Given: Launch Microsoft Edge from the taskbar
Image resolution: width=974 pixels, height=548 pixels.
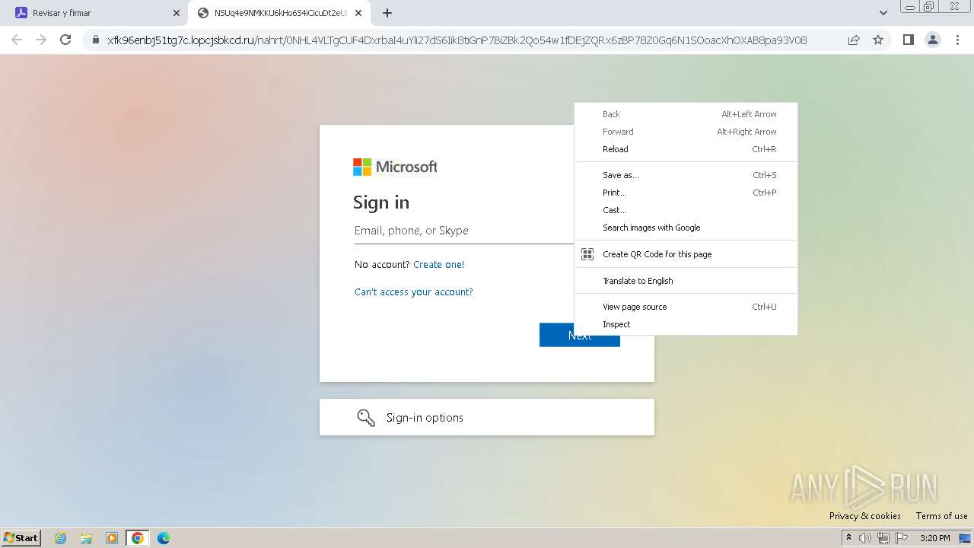Looking at the screenshot, I should (163, 538).
